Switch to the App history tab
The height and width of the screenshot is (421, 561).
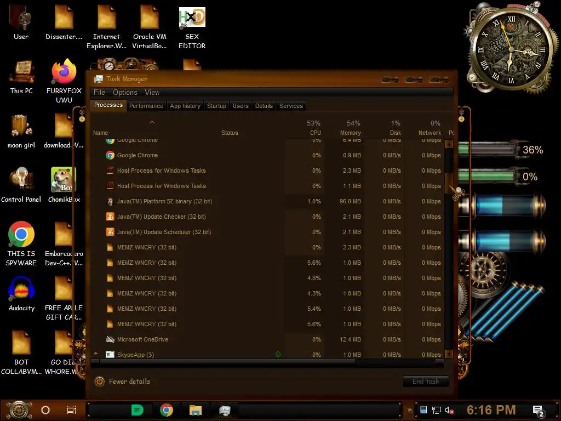pyautogui.click(x=185, y=106)
